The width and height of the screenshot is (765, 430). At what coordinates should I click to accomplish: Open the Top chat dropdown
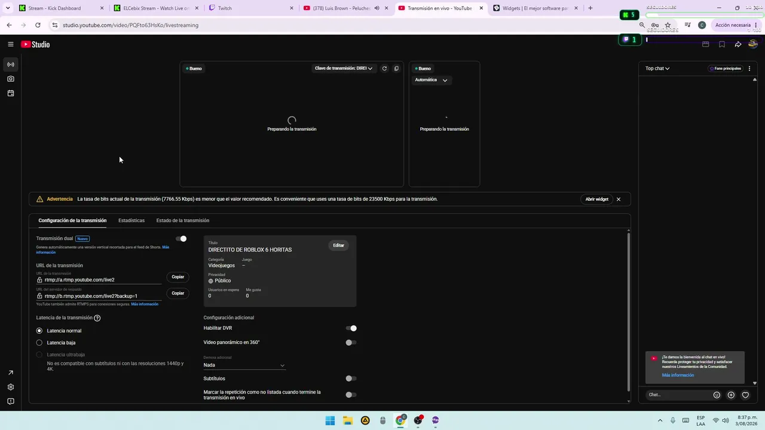(657, 69)
